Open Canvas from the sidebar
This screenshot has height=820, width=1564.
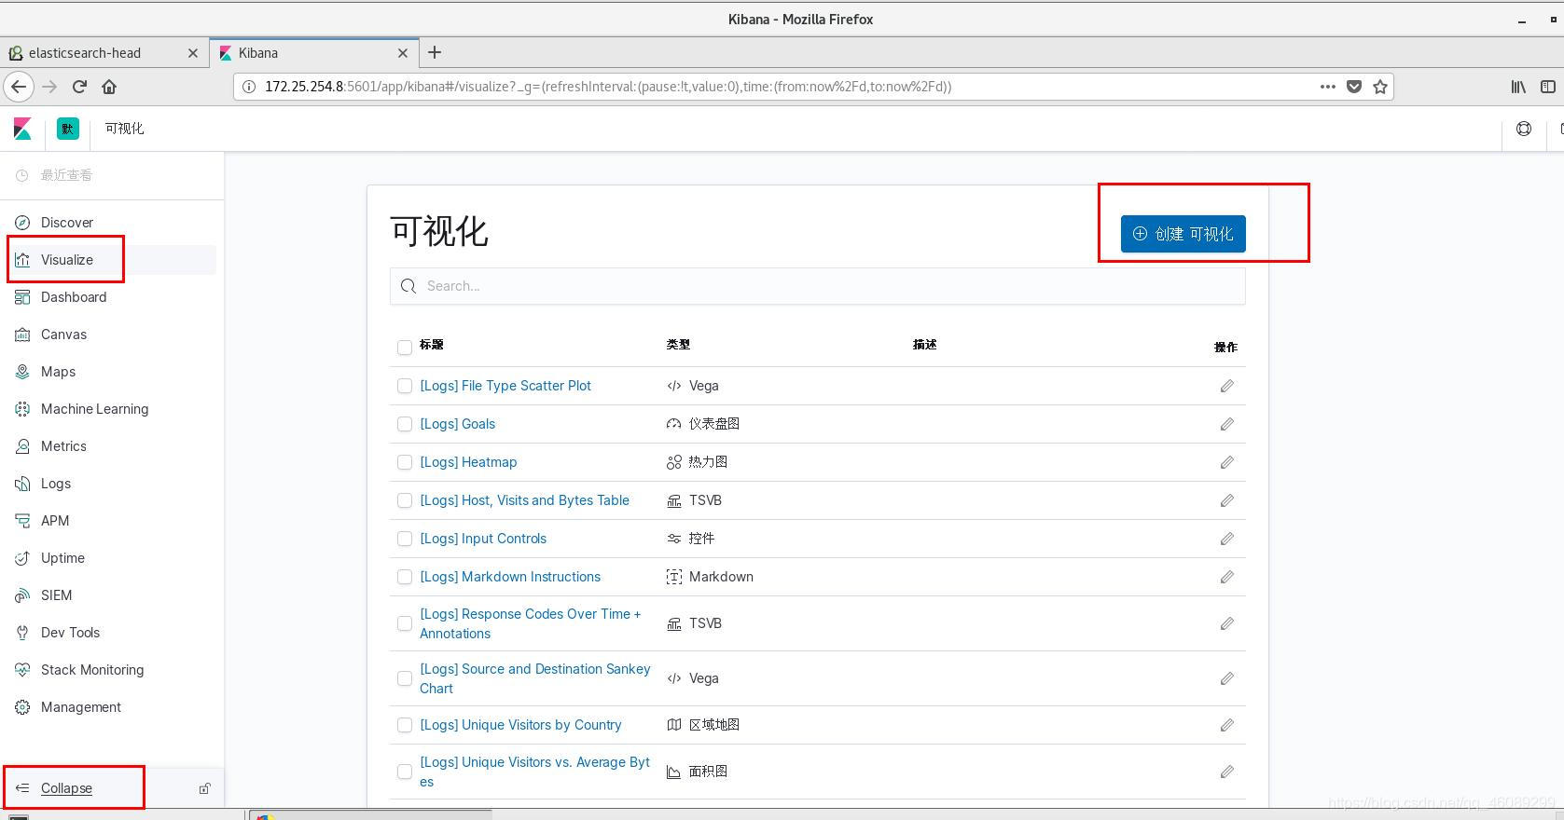(x=63, y=335)
